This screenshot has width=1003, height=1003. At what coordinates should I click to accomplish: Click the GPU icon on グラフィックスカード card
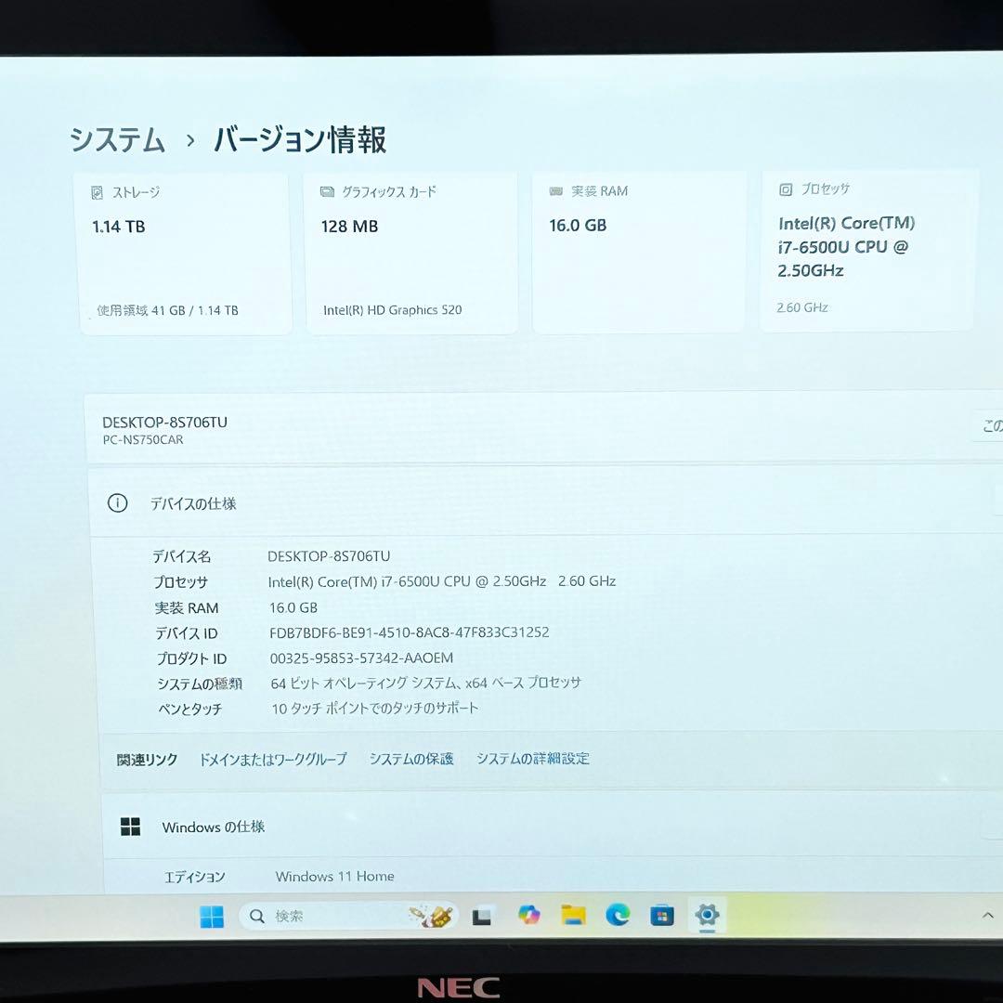326,191
